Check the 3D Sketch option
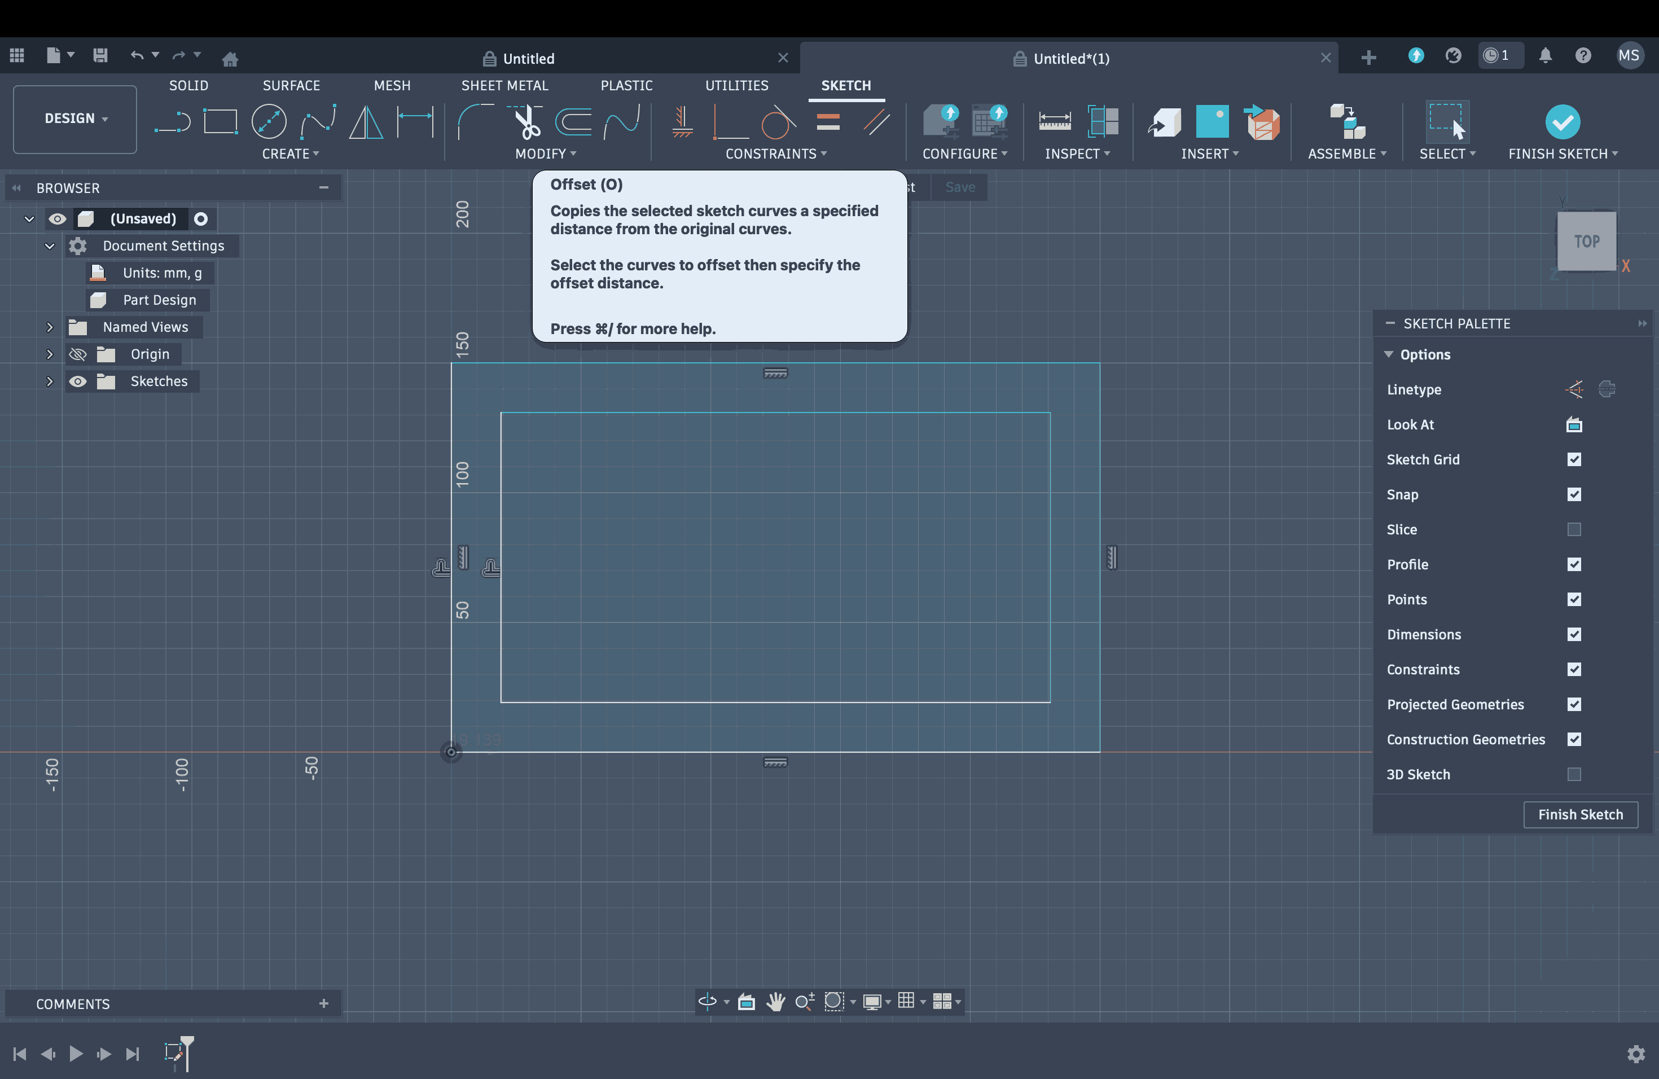The image size is (1659, 1079). pos(1574,774)
